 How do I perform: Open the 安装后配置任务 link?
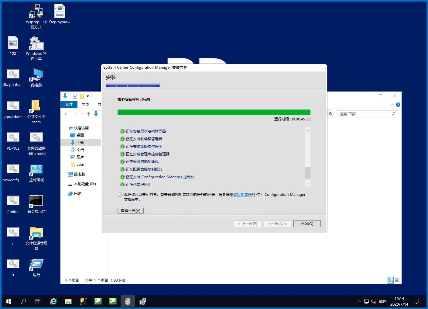[242, 195]
